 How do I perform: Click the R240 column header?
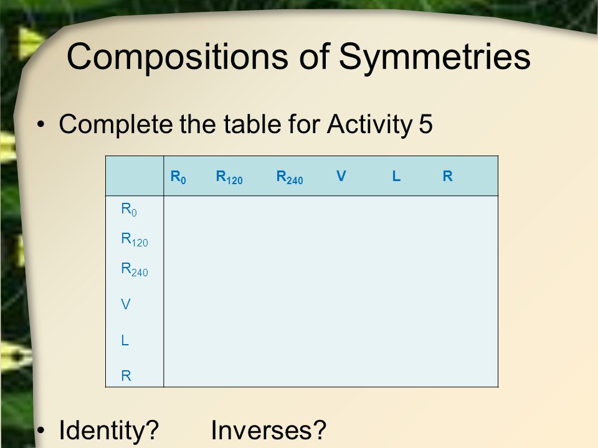[290, 177]
